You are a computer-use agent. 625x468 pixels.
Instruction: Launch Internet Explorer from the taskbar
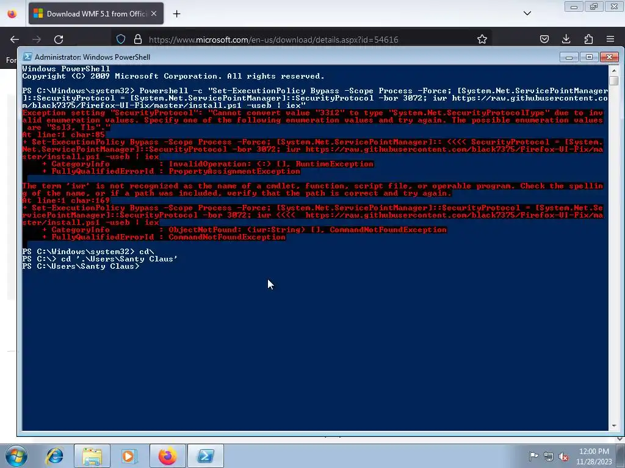coord(54,456)
